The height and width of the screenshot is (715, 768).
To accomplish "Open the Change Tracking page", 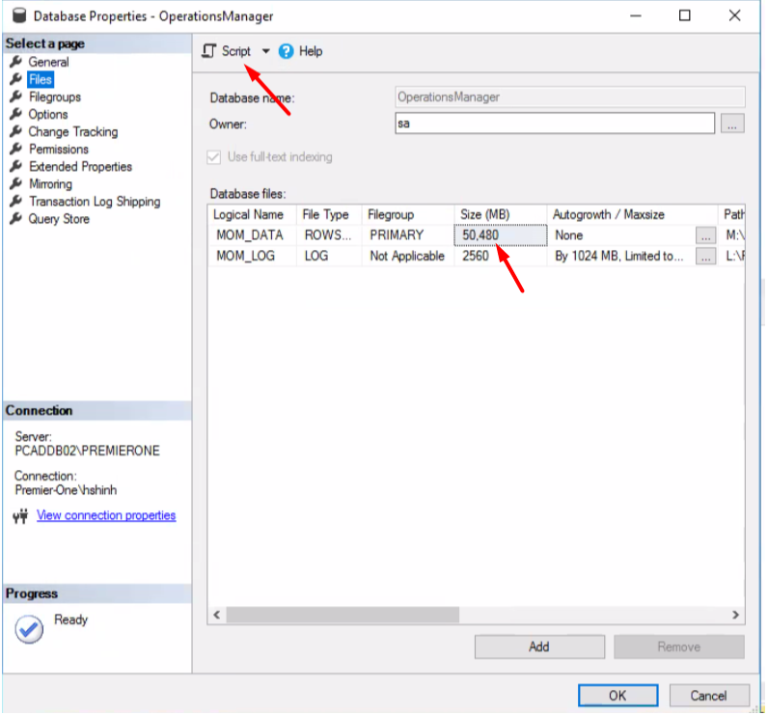I will click(73, 132).
